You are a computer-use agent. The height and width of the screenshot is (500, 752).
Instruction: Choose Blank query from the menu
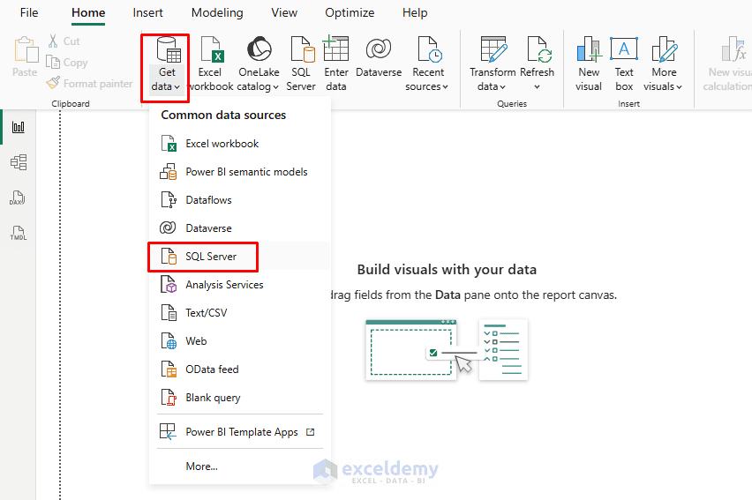(x=239, y=398)
